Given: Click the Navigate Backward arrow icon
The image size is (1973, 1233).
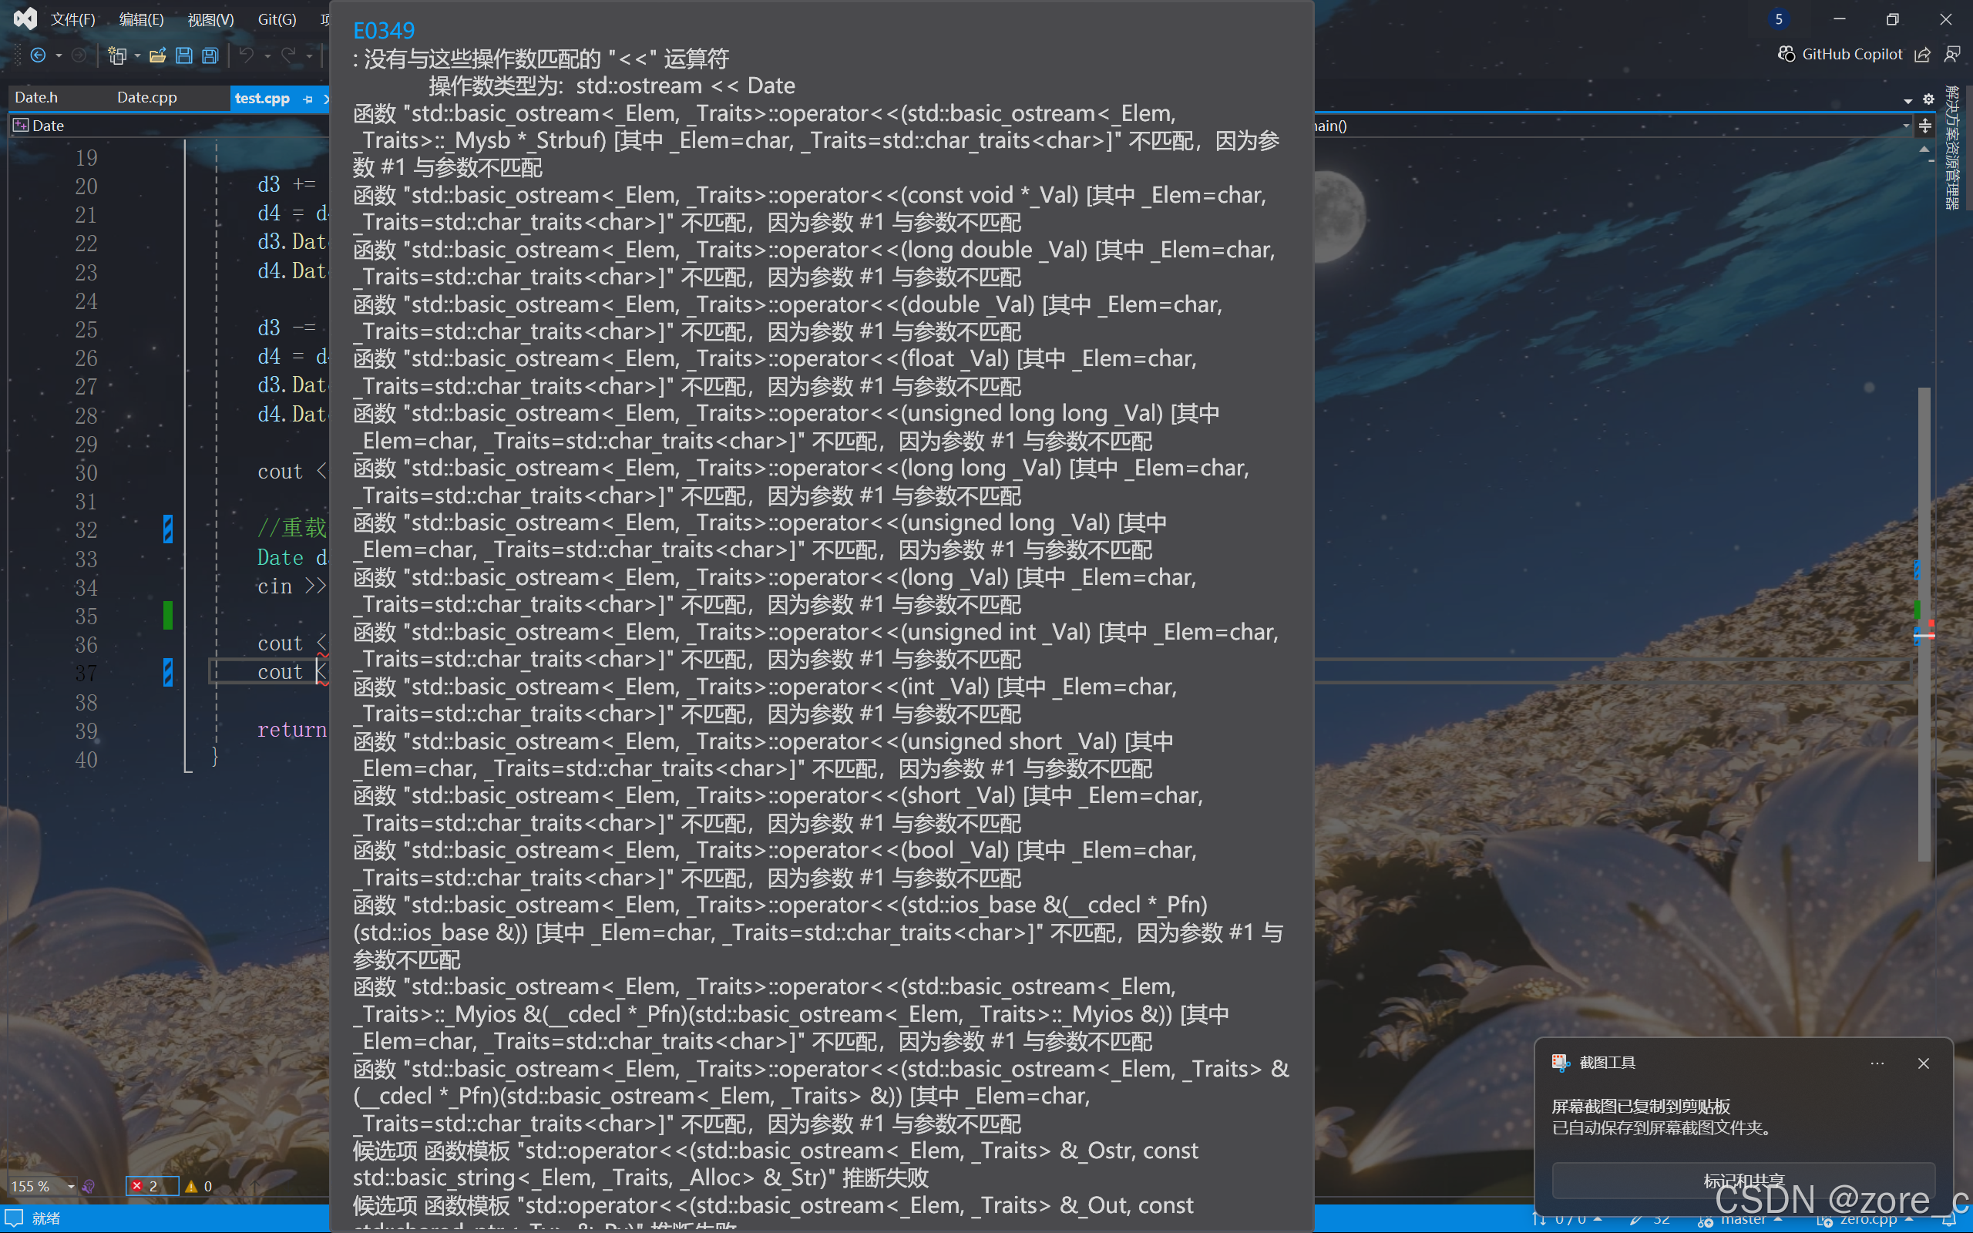Looking at the screenshot, I should (38, 55).
